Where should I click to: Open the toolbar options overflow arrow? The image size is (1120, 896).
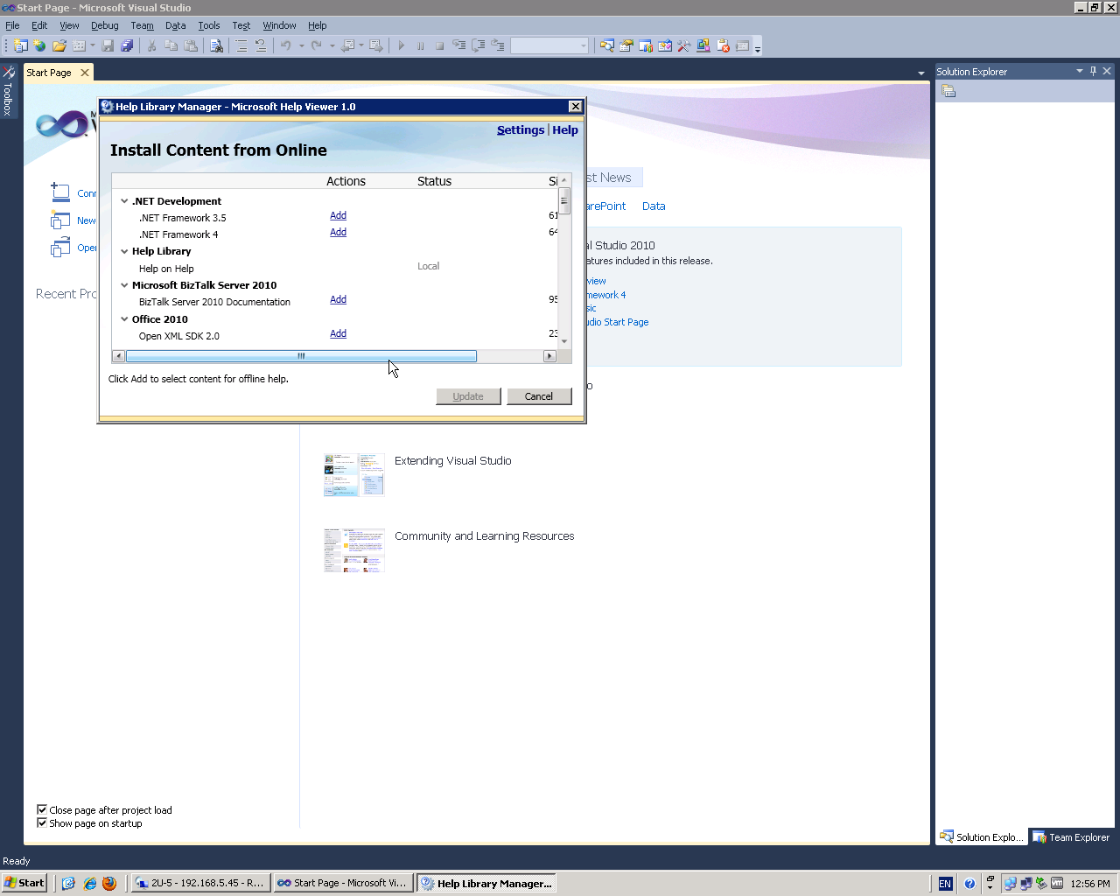758,46
